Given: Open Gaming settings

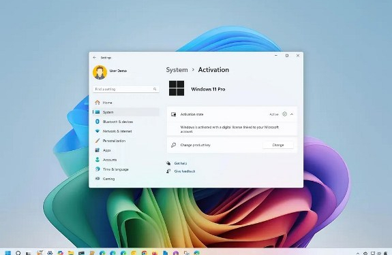Looking at the screenshot, I should [x=126, y=179].
